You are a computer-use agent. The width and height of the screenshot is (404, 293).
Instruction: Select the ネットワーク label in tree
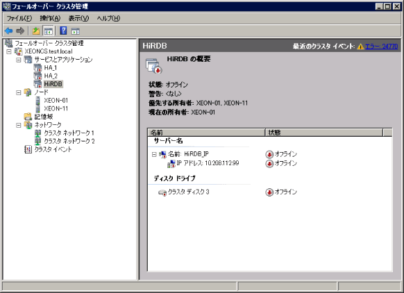(48, 125)
